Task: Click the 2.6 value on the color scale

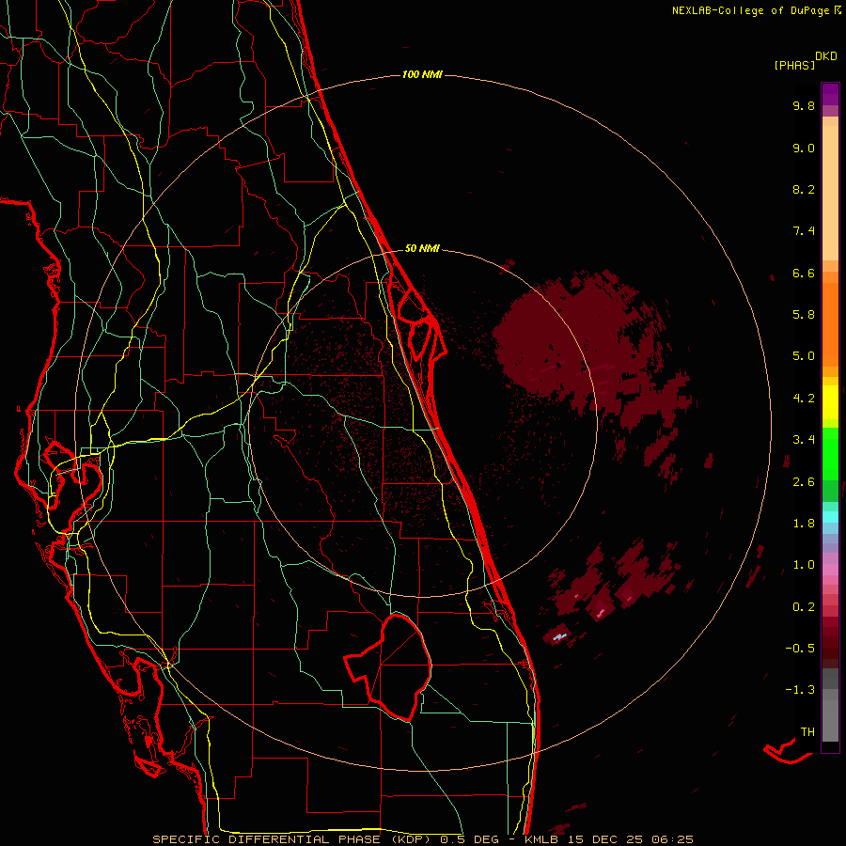Action: (804, 482)
